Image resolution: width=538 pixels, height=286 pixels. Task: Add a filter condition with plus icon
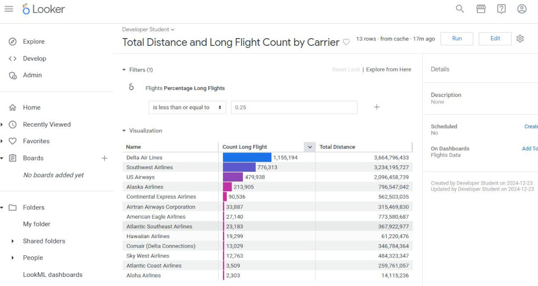click(x=377, y=107)
